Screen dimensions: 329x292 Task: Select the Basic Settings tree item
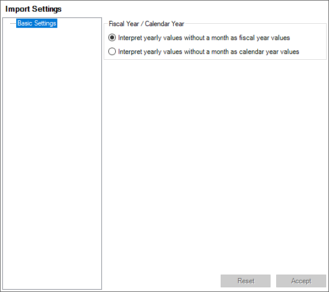click(x=36, y=23)
